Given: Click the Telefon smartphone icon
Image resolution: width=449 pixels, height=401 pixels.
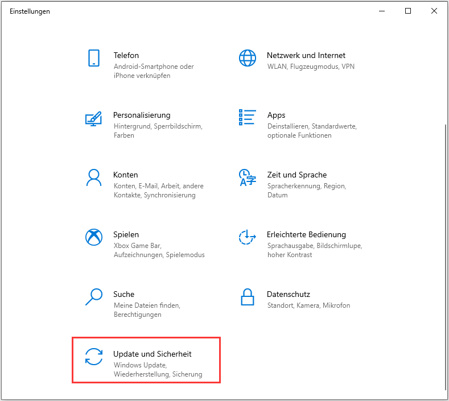Looking at the screenshot, I should (94, 58).
